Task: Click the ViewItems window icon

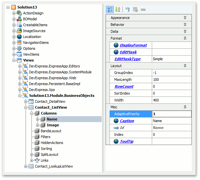Action: click(x=19, y=54)
